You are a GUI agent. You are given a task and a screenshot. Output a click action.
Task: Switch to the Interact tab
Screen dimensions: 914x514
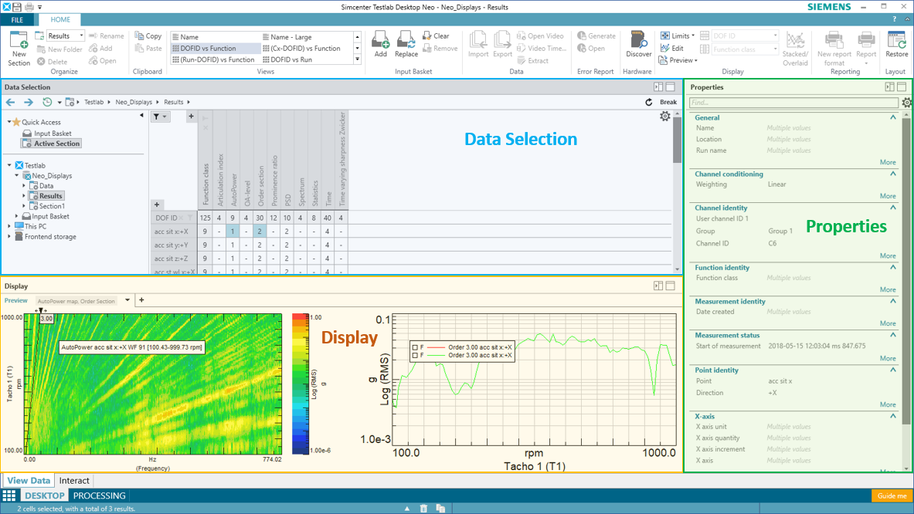coord(74,480)
